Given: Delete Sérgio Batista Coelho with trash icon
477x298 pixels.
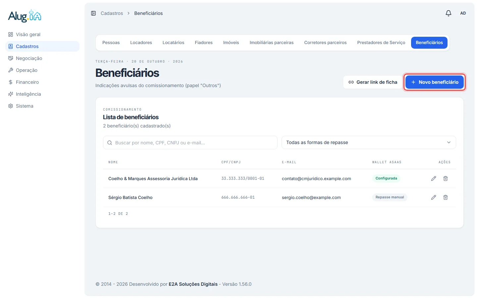Looking at the screenshot, I should 446,197.
